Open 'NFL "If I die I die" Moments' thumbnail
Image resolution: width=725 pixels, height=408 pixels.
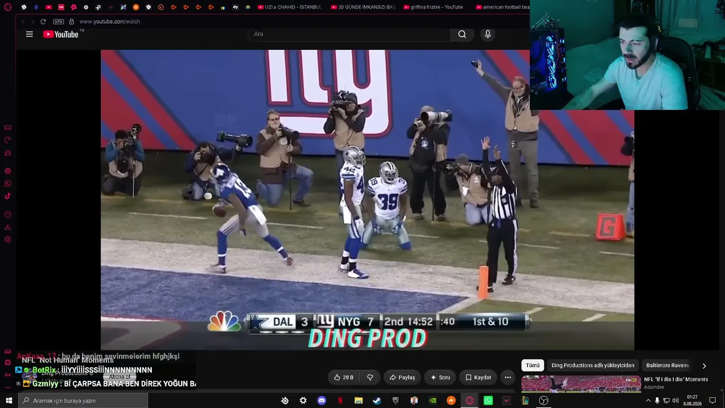pos(581,384)
